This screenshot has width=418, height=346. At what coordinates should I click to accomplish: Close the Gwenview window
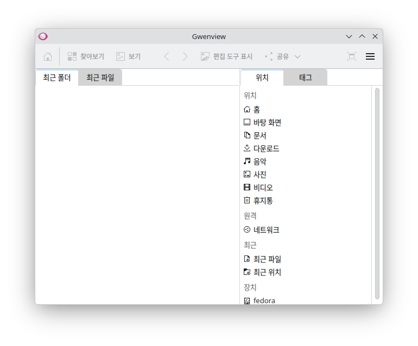tap(375, 36)
